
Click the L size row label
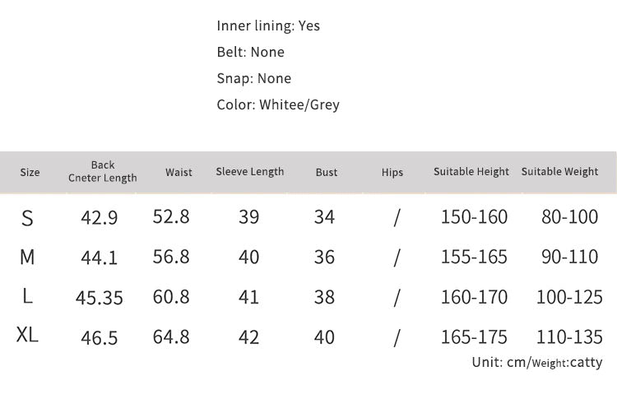point(27,296)
